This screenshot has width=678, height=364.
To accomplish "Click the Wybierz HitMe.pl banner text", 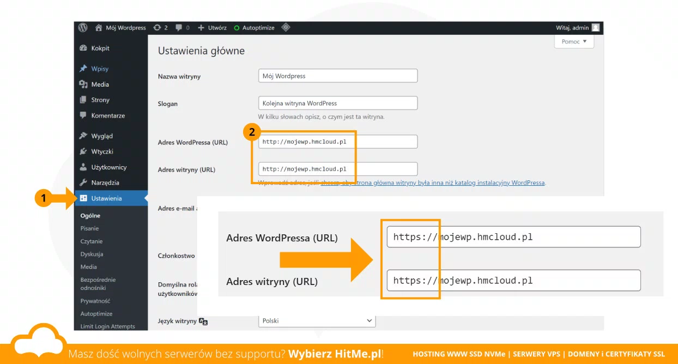I will tap(335, 354).
